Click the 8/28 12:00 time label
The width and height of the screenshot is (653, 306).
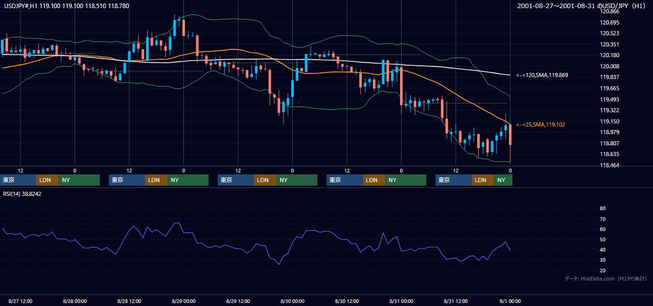(x=129, y=301)
